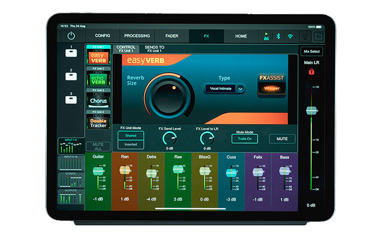Screen dimensions: 381x238
Task: Switch to the PROCESSING tab
Action: (137, 36)
